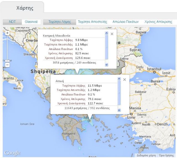Close the Αττική info popup
Viewport: 177px width, 158px height.
(124, 80)
